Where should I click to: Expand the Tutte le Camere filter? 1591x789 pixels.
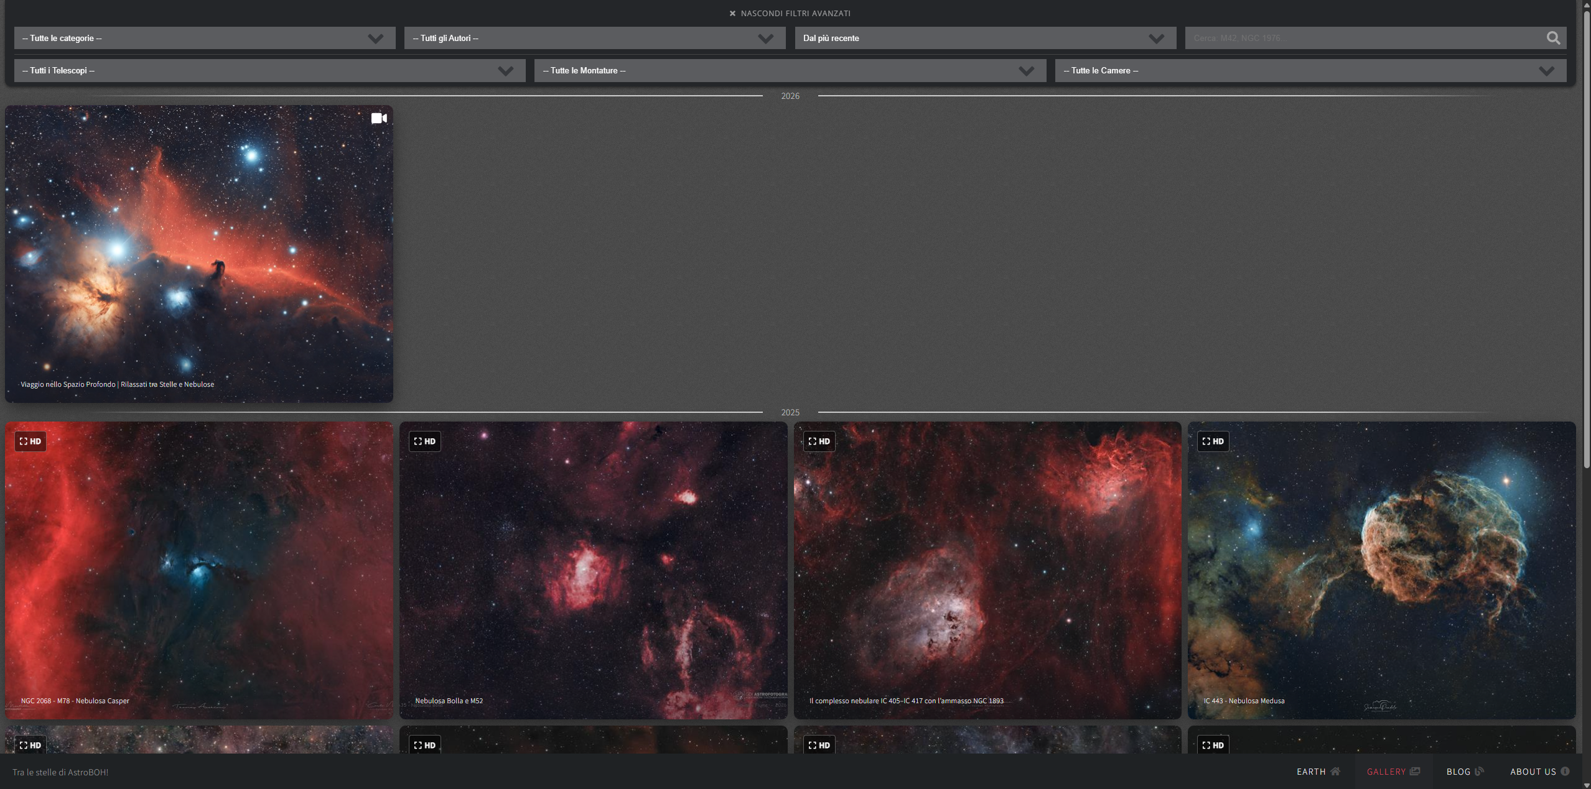click(x=1310, y=70)
